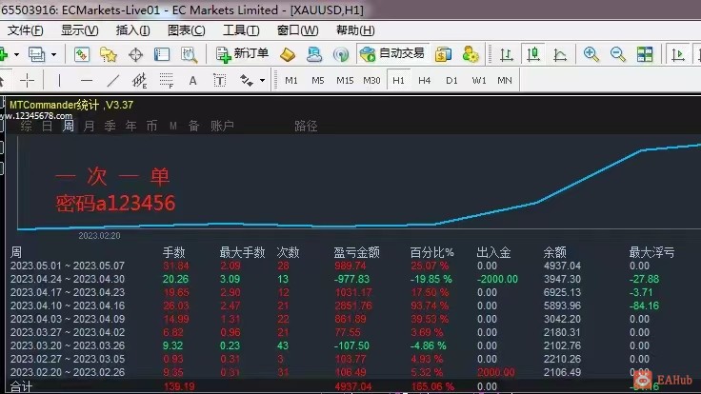Click the arrows drawing objects icon
Image resolution: width=701 pixels, height=394 pixels.
[247, 80]
